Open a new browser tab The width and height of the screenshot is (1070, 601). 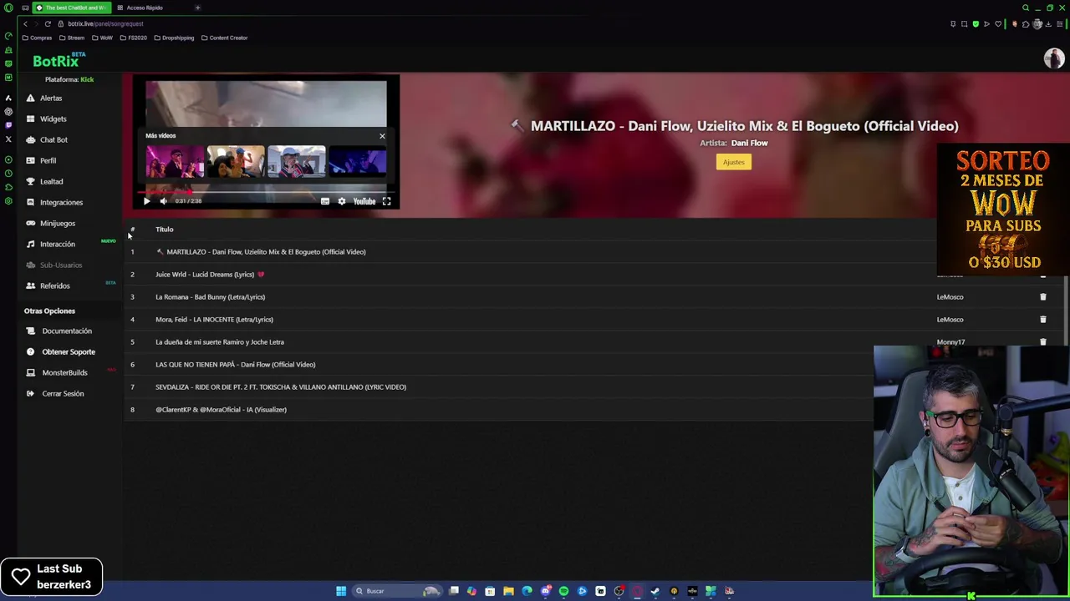click(197, 8)
